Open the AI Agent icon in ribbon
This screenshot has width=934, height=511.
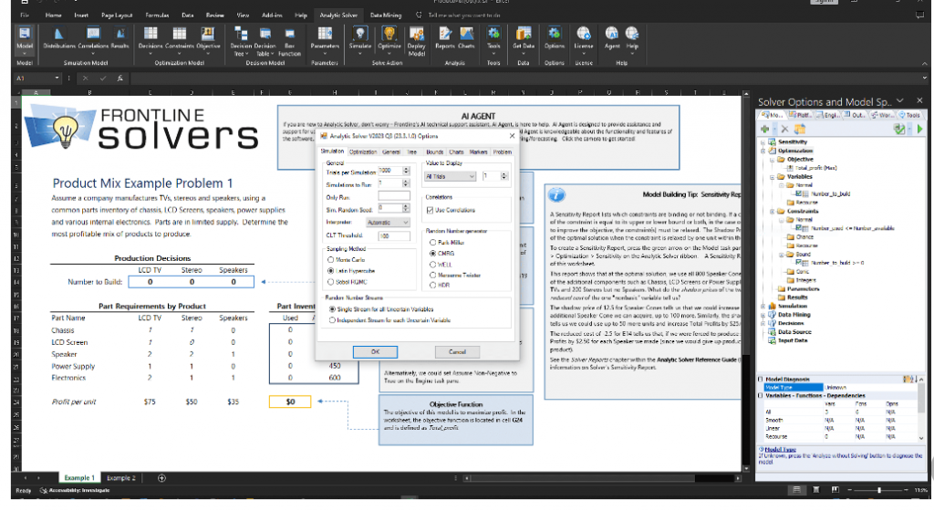pos(612,38)
